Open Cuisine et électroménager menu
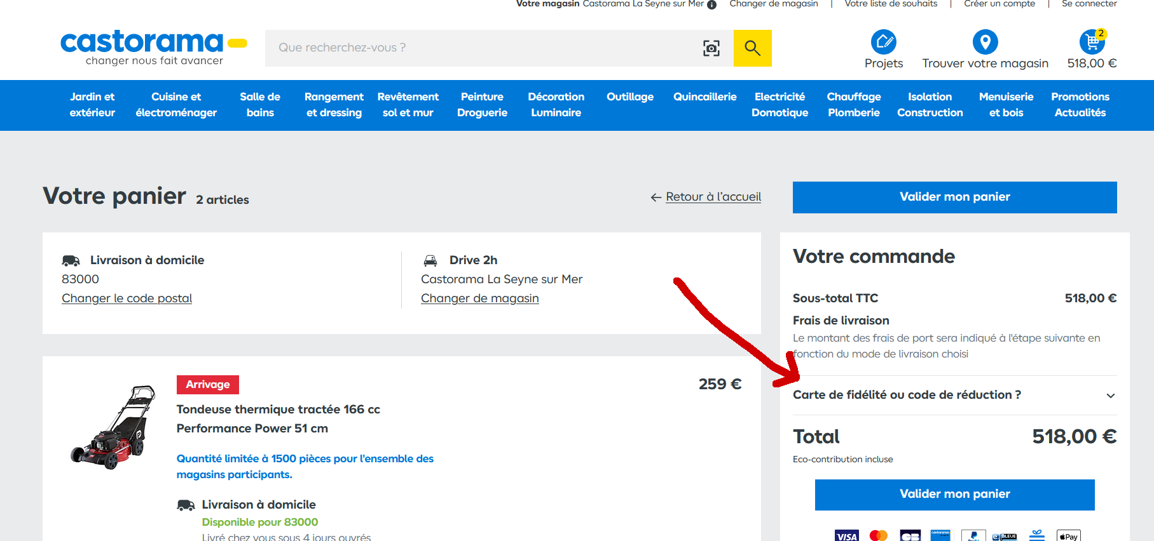This screenshot has height=541, width=1154. [x=176, y=105]
